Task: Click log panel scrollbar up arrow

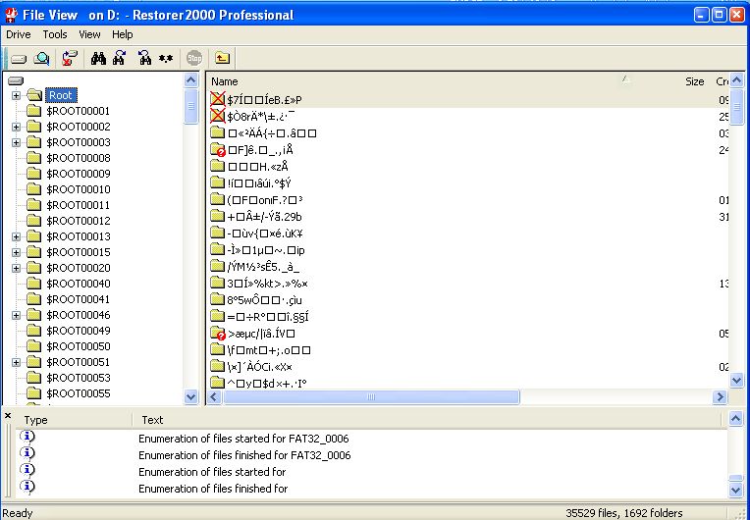Action: pos(736,419)
